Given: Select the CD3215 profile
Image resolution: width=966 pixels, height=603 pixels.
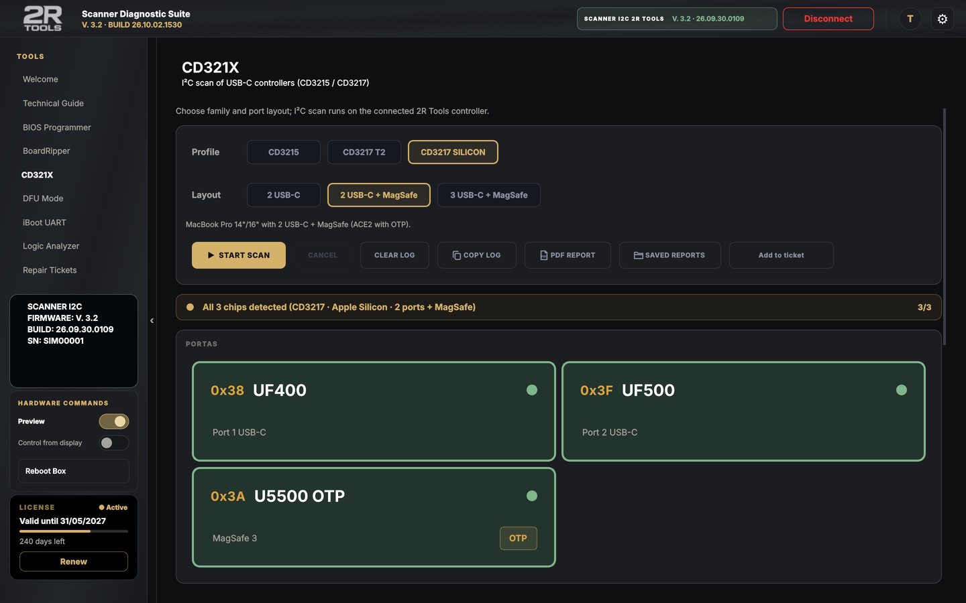Looking at the screenshot, I should click(284, 152).
